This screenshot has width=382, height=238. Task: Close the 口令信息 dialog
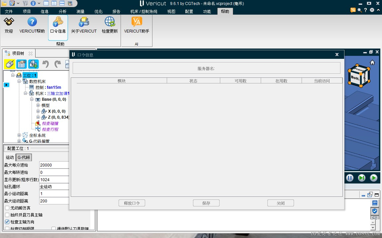pyautogui.click(x=337, y=55)
